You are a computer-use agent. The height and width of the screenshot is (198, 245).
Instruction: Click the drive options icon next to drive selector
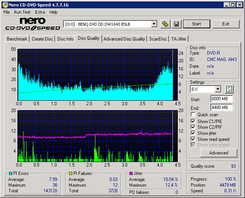(165, 24)
